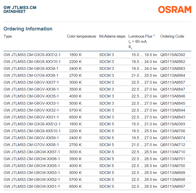
Task: Select type GW JTLMS3.CM-G8GV-XX36-1
Action: [x=31, y=89]
